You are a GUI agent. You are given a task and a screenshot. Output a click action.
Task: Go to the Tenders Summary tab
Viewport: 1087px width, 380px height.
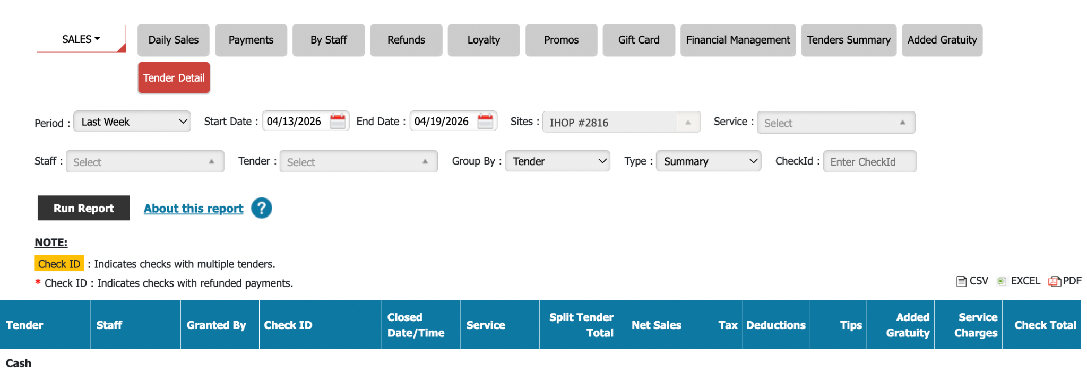coord(848,40)
